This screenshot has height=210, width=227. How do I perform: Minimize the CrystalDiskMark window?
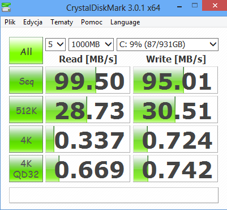(x=179, y=6)
